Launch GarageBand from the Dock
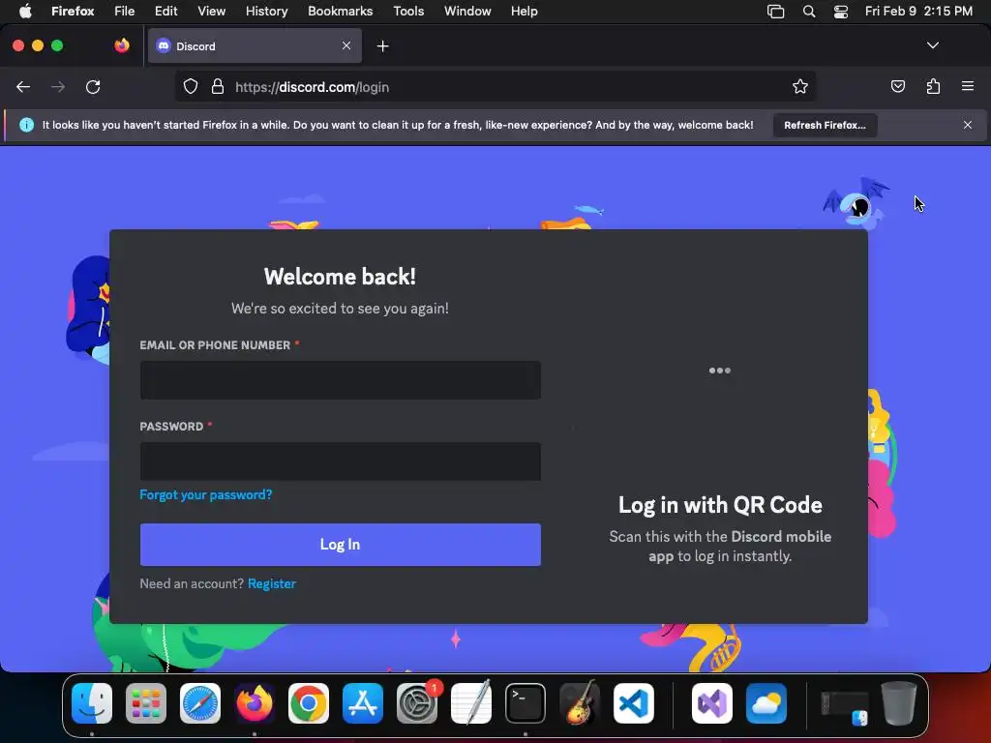 click(579, 703)
